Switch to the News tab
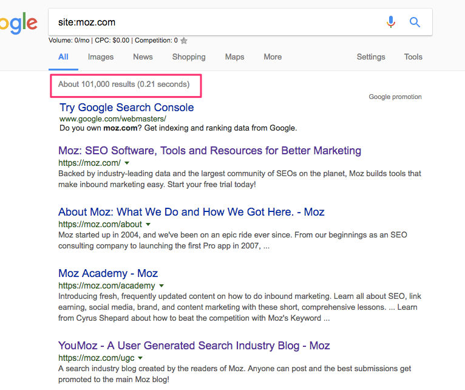 pos(143,57)
